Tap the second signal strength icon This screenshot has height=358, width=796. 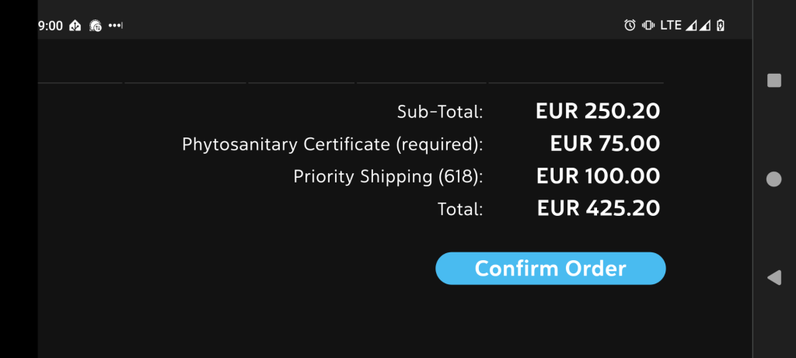[704, 26]
